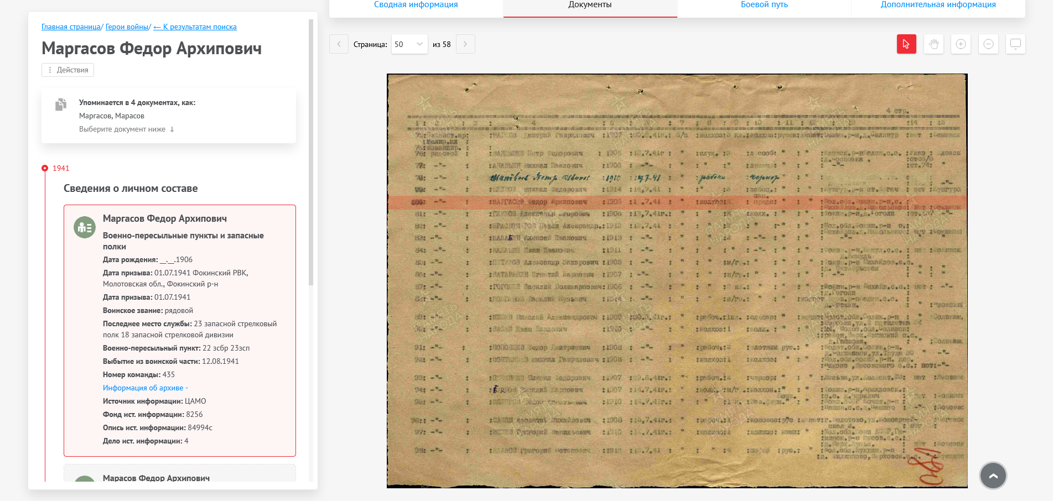Open the Действия actions menu
This screenshot has height=501, width=1053.
[68, 70]
